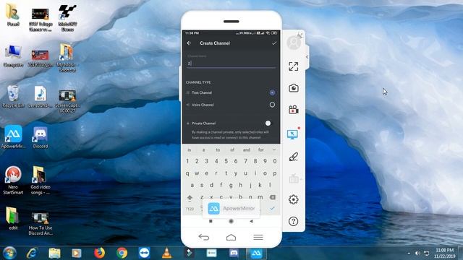
Task: Go back from Create Channel screen
Action: coord(189,43)
